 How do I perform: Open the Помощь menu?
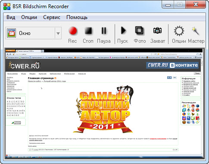[77, 17]
